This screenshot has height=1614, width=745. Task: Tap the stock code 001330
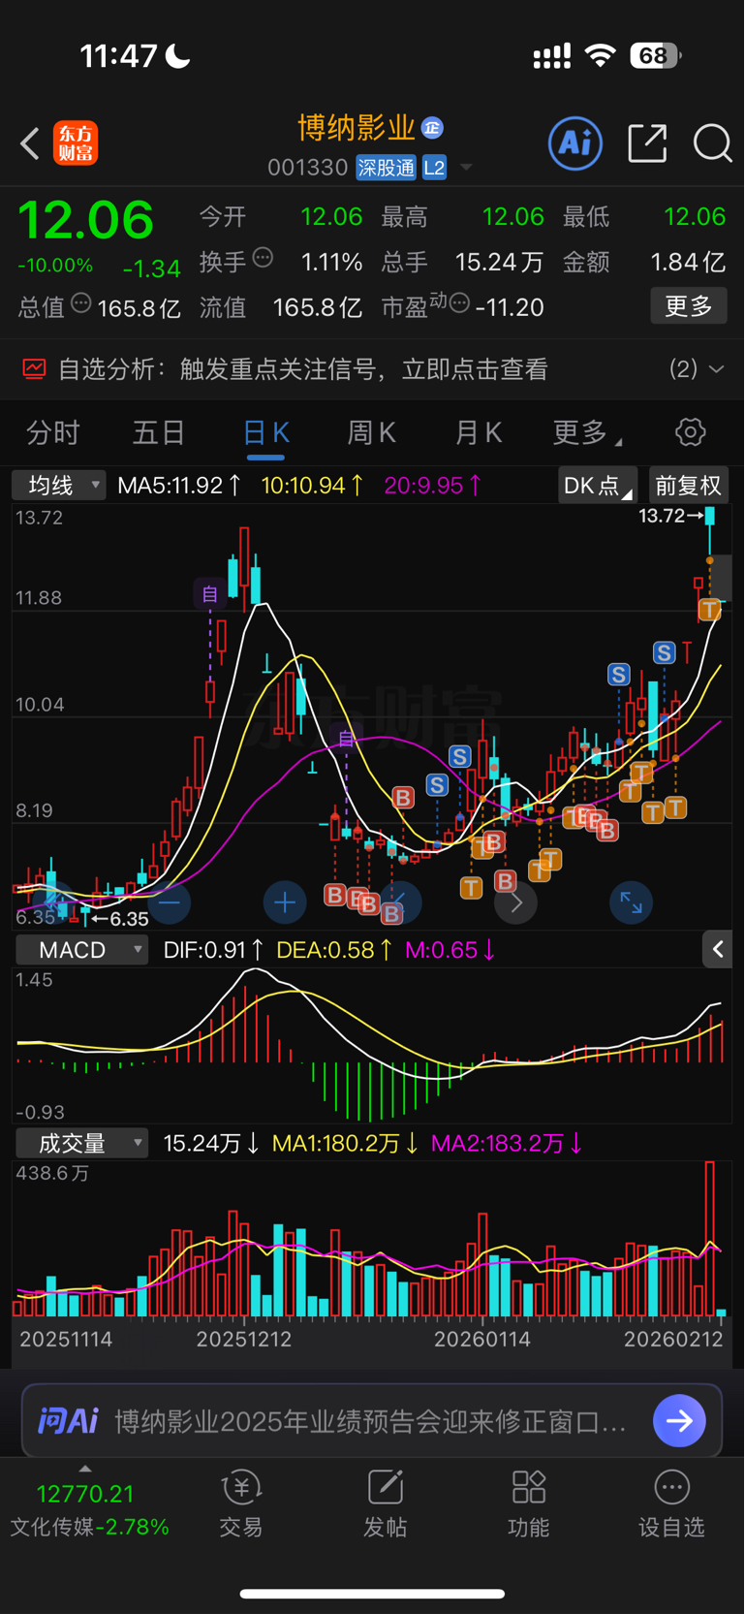click(307, 168)
